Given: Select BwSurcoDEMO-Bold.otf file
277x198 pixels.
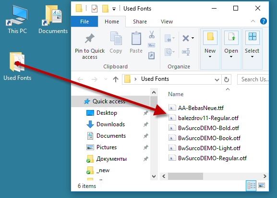Looking at the screenshot, I should [204, 128].
